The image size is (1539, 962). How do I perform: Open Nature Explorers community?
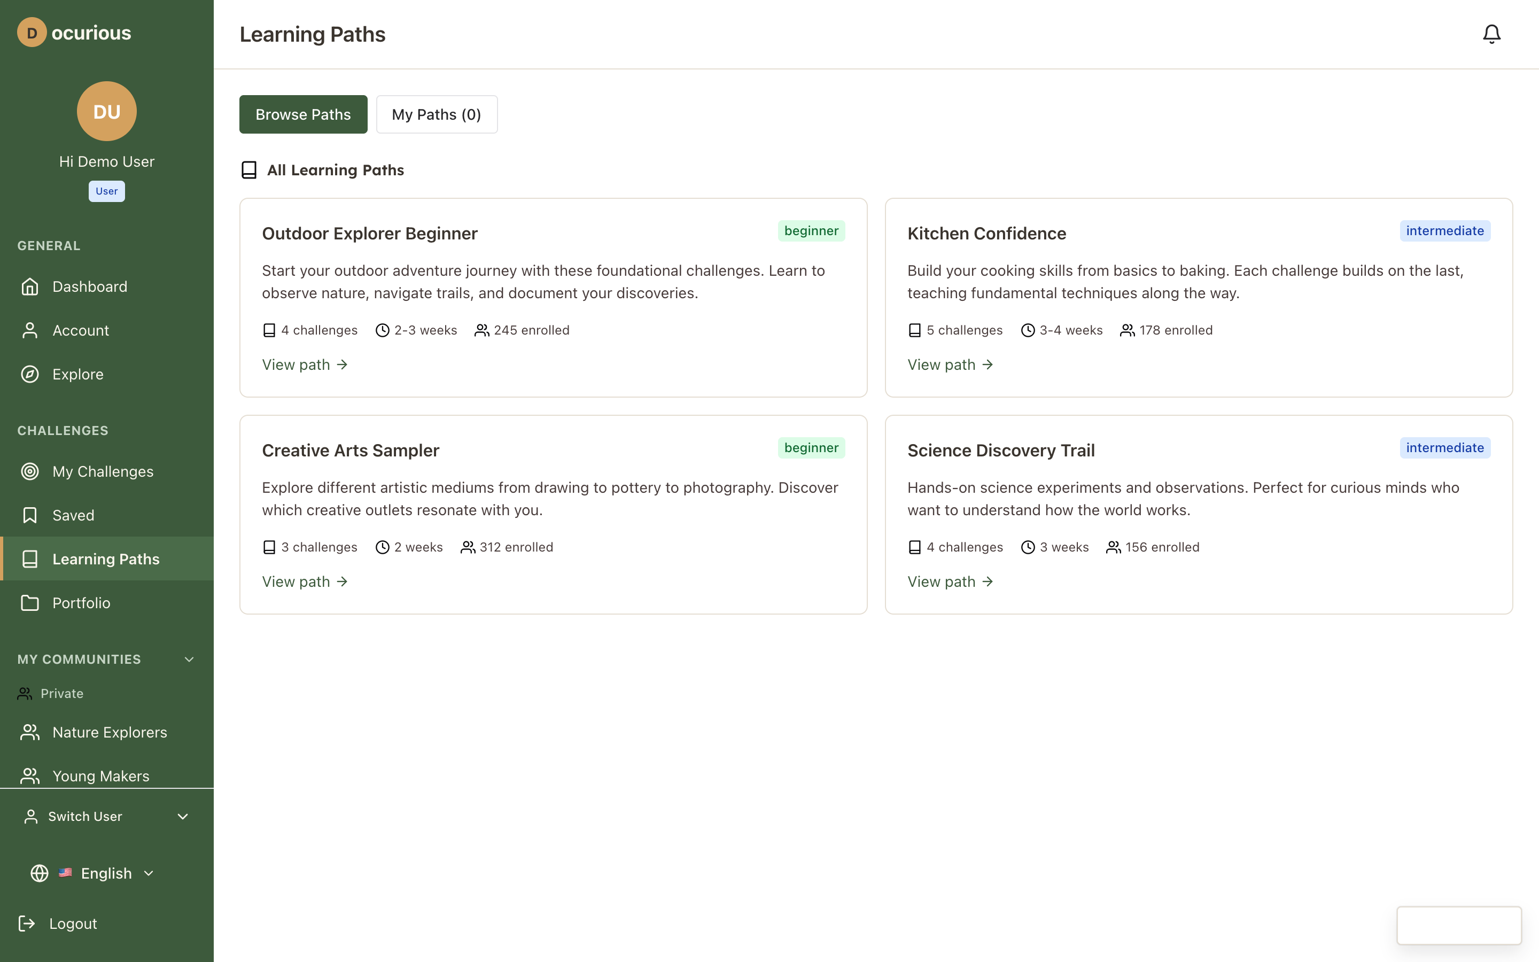click(x=110, y=732)
